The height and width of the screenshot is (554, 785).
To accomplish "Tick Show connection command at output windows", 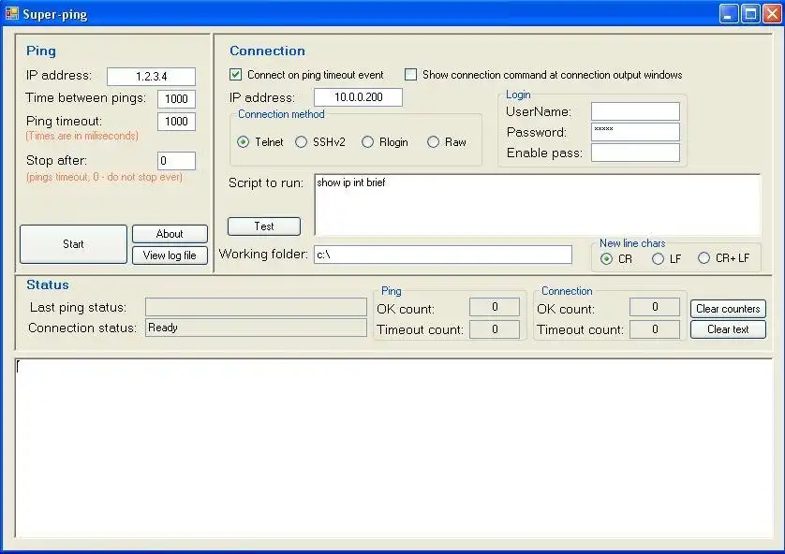I will pos(410,75).
